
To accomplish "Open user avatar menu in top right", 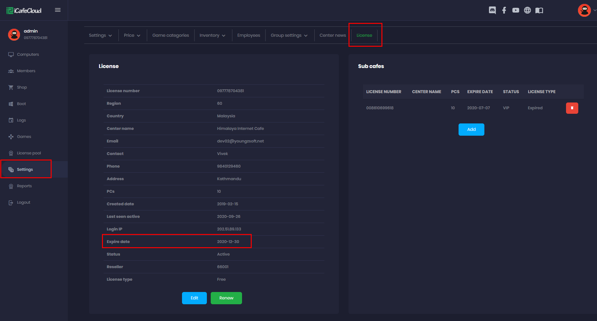I will 585,10.
